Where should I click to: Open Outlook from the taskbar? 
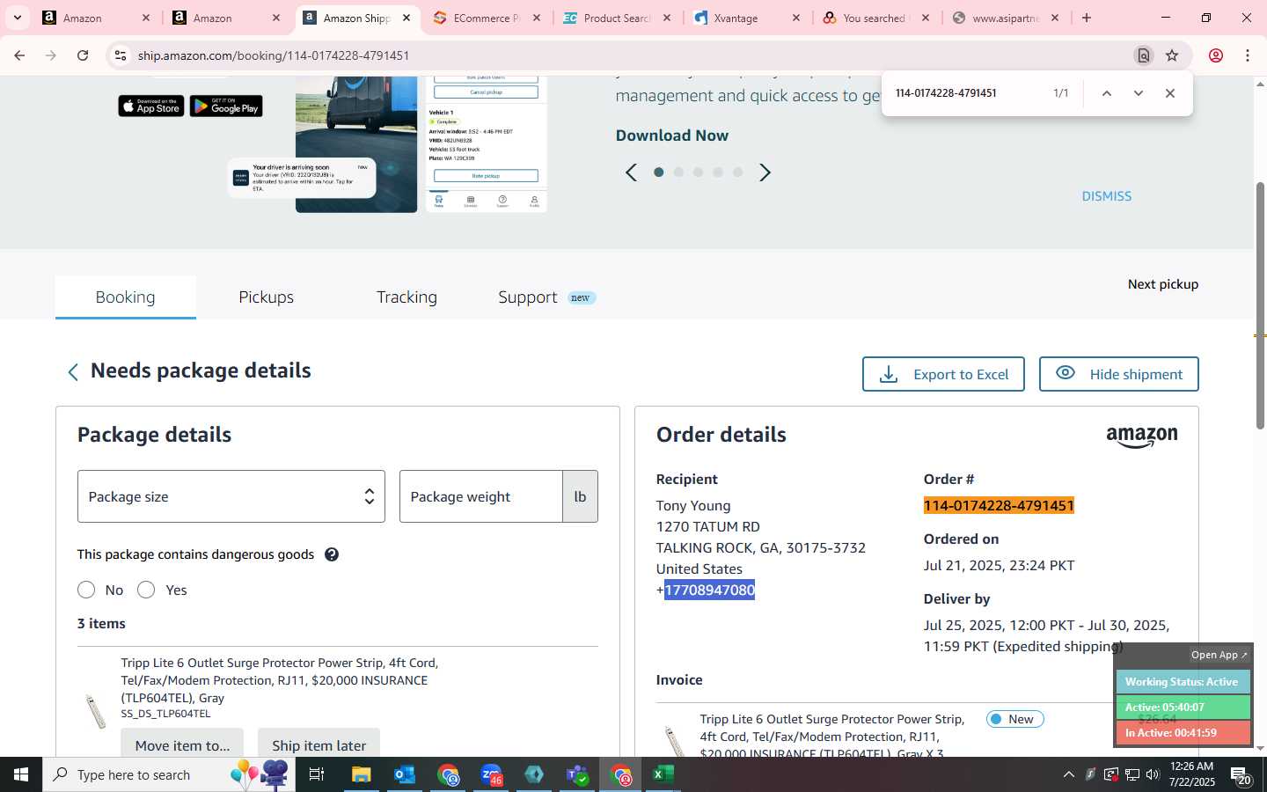[x=405, y=774]
